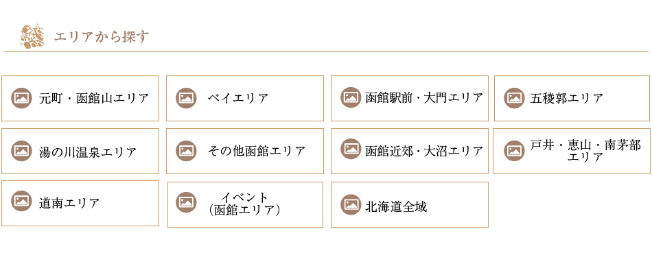
Task: Select the ベイエリア area button
Action: point(245,99)
